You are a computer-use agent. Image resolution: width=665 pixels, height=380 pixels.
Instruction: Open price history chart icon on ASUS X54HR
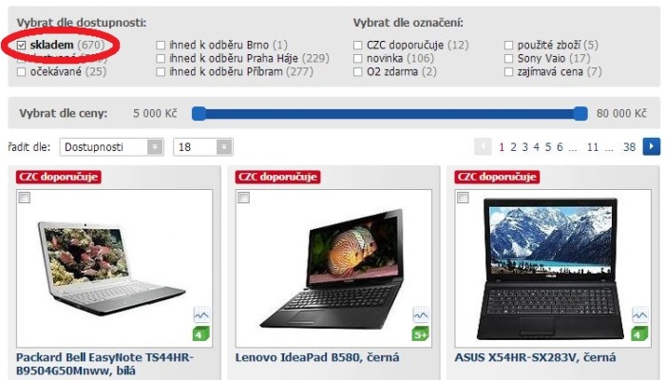tap(640, 314)
